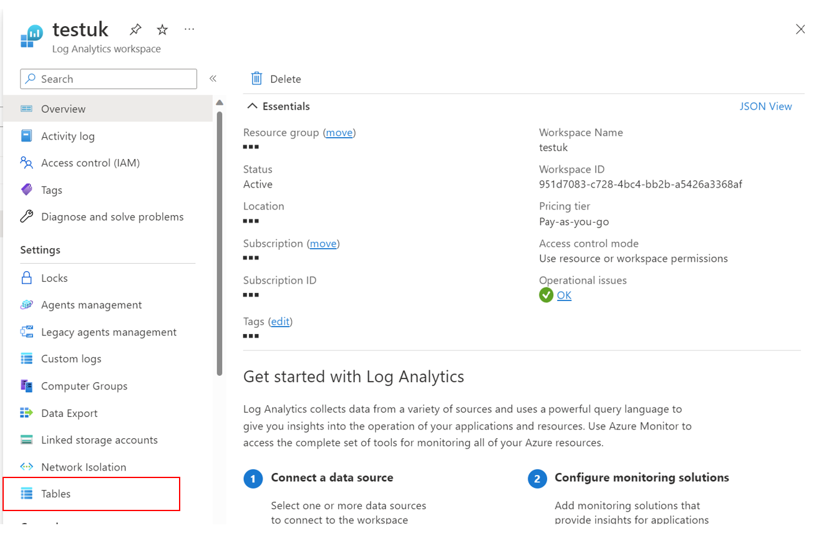Screen dimensions: 824x546
Task: Click the Access control people icon
Action: pos(26,163)
